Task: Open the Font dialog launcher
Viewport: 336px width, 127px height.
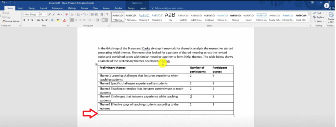Action: tap(68, 26)
